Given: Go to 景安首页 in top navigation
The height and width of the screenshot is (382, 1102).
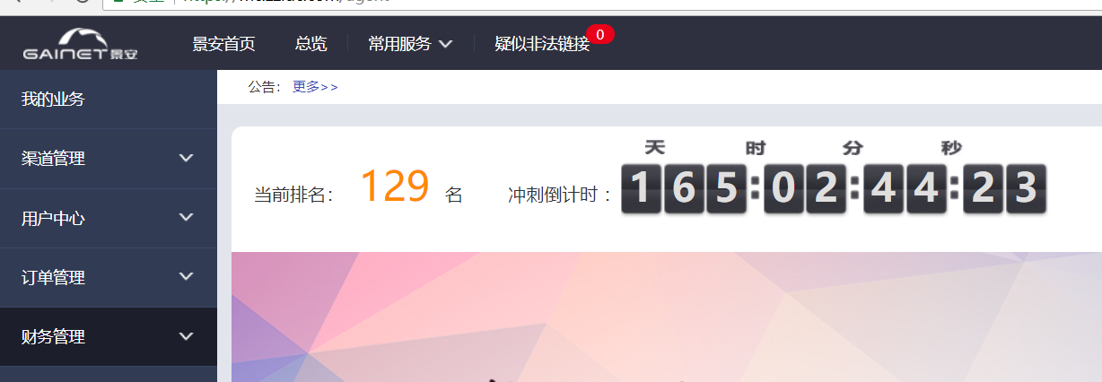Looking at the screenshot, I should [x=223, y=43].
